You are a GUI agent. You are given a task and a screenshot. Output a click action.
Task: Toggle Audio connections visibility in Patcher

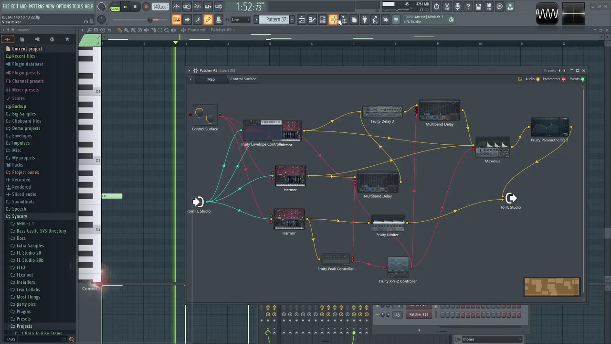point(538,79)
